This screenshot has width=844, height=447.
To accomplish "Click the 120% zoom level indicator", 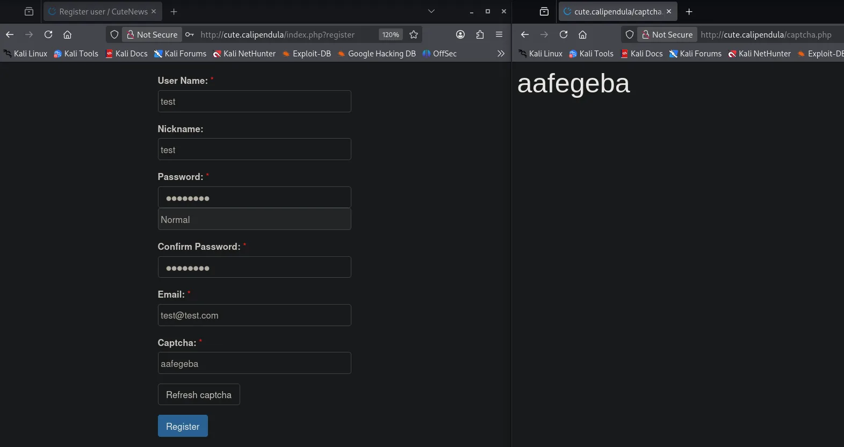I will 391,34.
